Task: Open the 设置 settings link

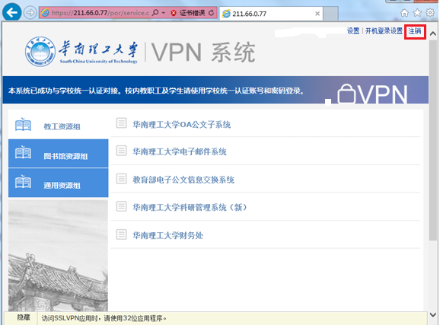Action: (x=353, y=31)
